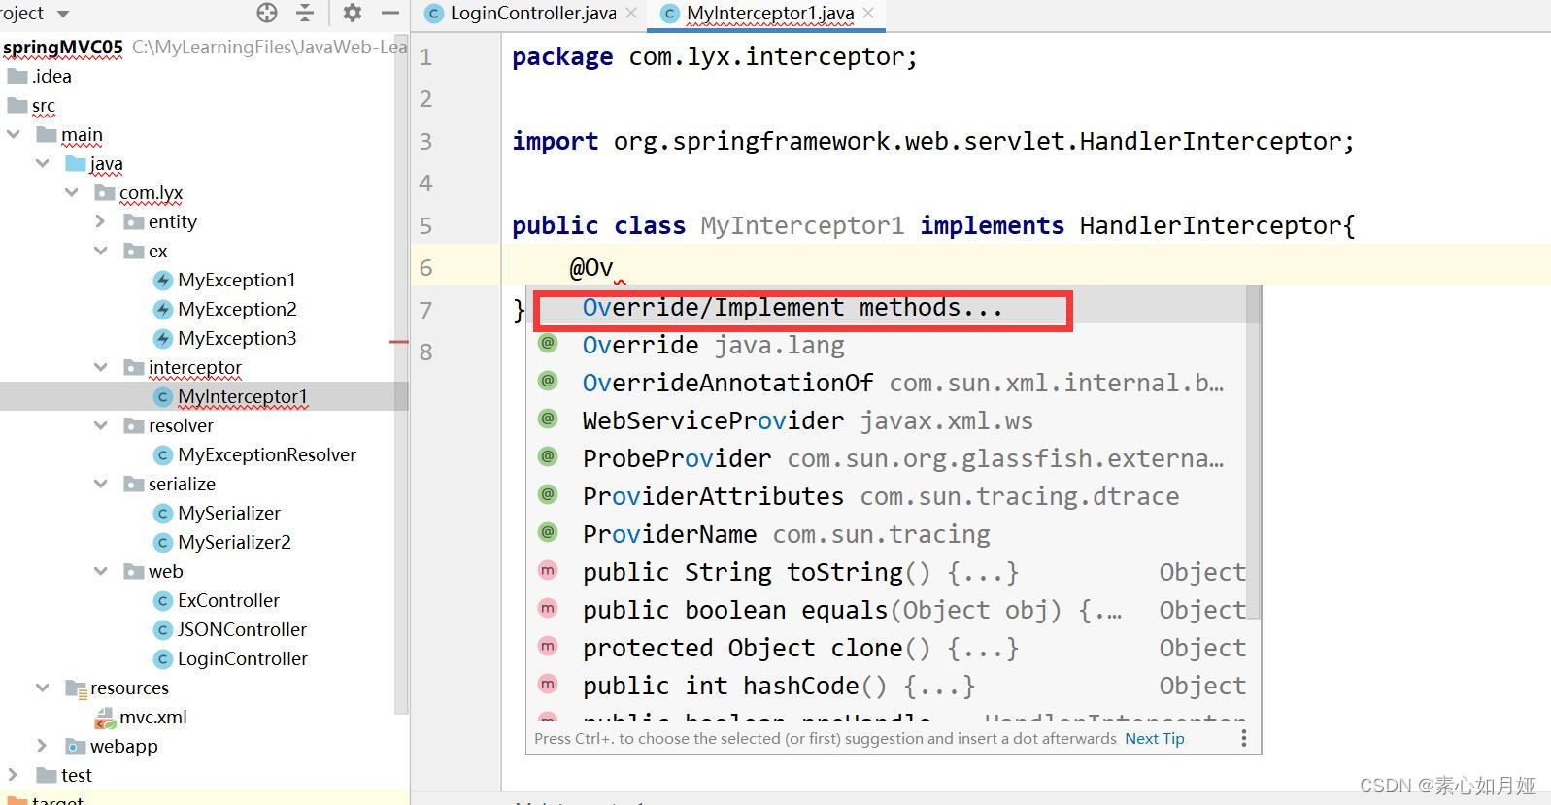
Task: Click the MyException1 class icon
Action: pyautogui.click(x=163, y=281)
